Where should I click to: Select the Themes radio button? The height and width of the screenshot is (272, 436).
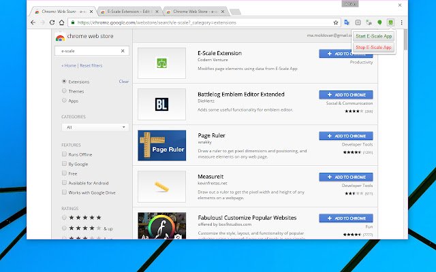point(64,90)
